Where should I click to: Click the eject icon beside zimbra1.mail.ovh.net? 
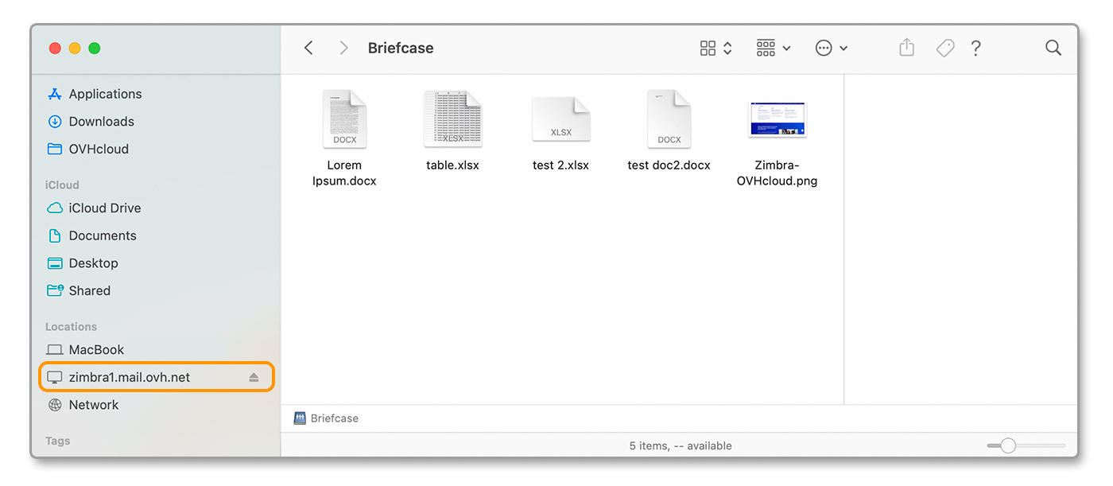click(x=254, y=378)
